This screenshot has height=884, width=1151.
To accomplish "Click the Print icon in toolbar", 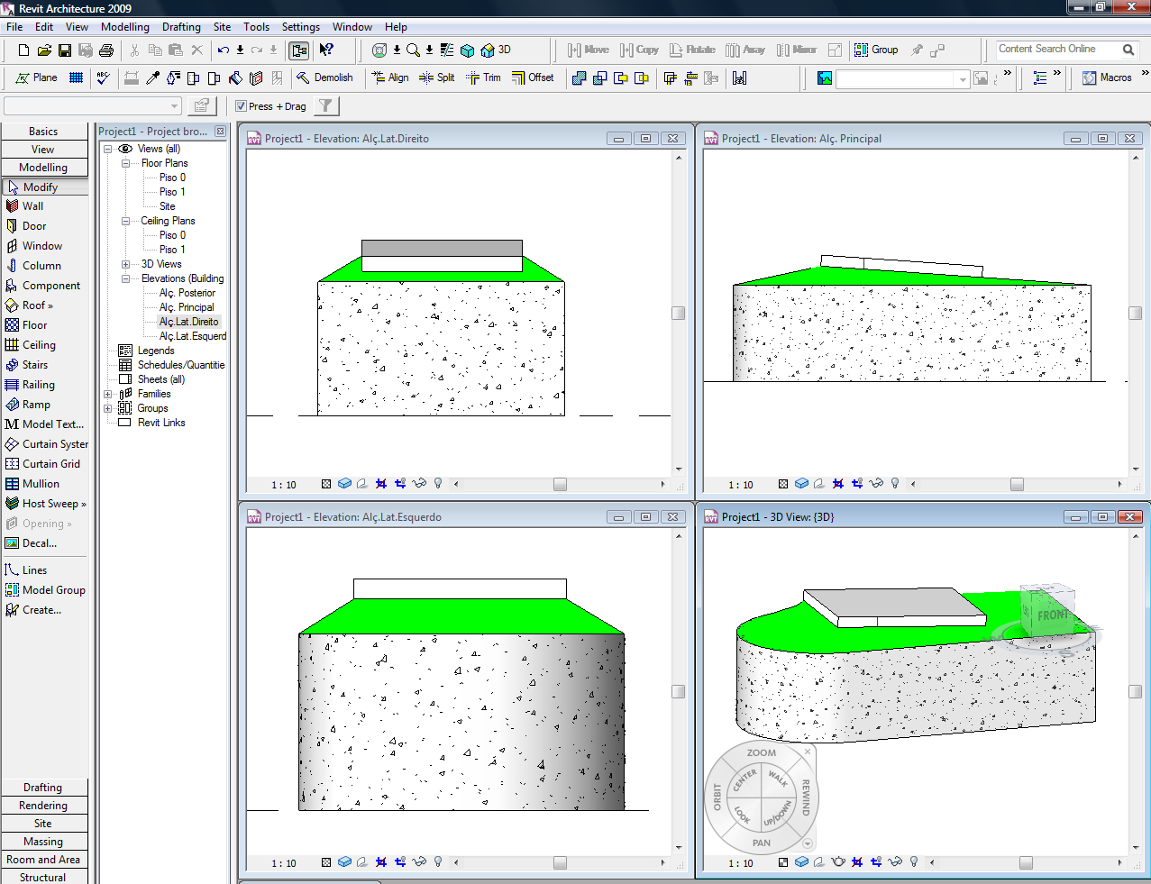I will [106, 50].
